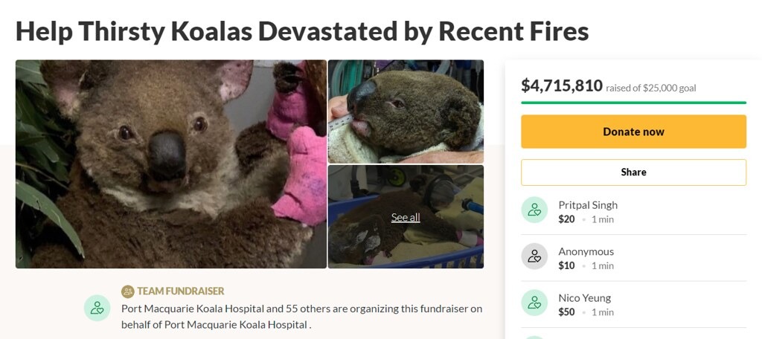Open the large koala main photo
The height and width of the screenshot is (339, 762).
(x=171, y=164)
